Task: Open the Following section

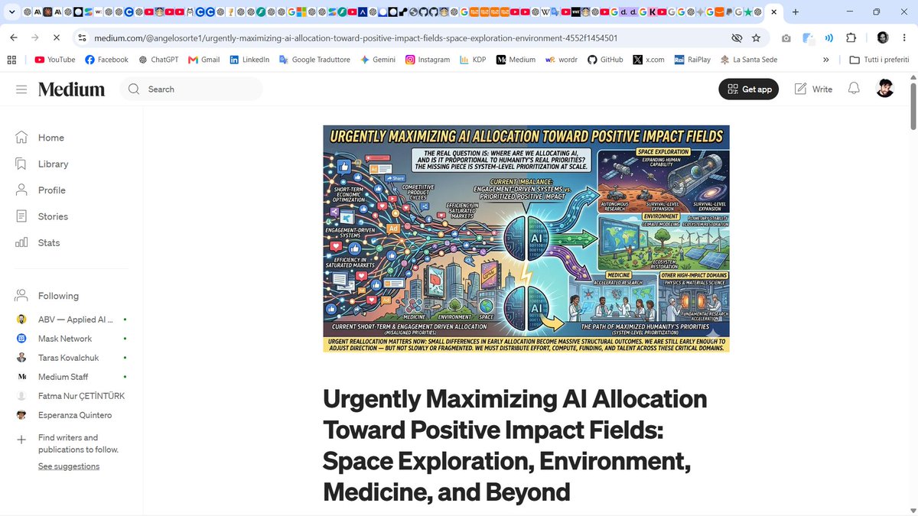Action: (47, 296)
